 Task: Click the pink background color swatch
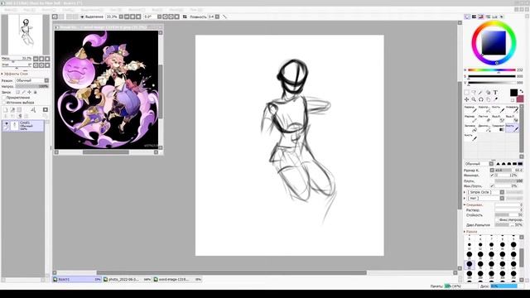click(520, 99)
